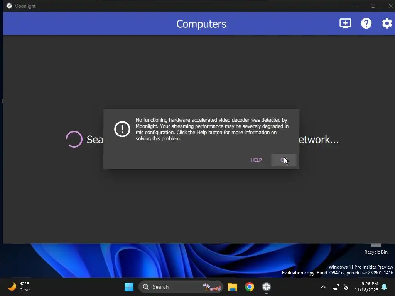
Task: Click the muted volume tray icon
Action: [x=345, y=287]
